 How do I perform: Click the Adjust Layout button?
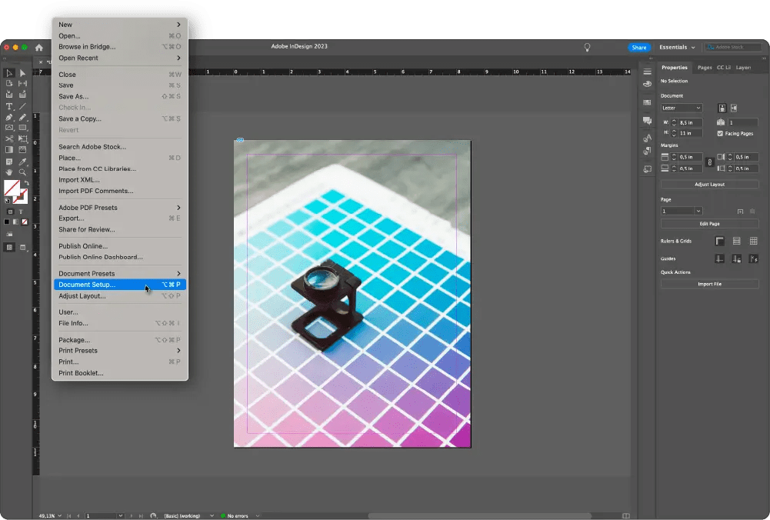[x=708, y=185]
